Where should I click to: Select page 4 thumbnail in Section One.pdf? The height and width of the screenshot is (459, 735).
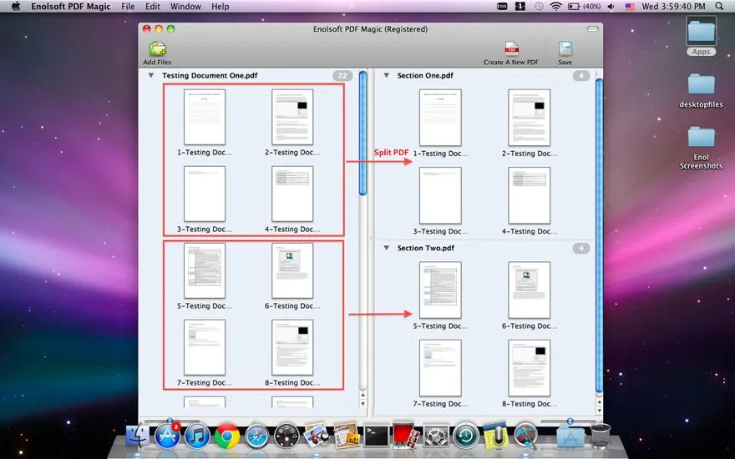point(530,196)
